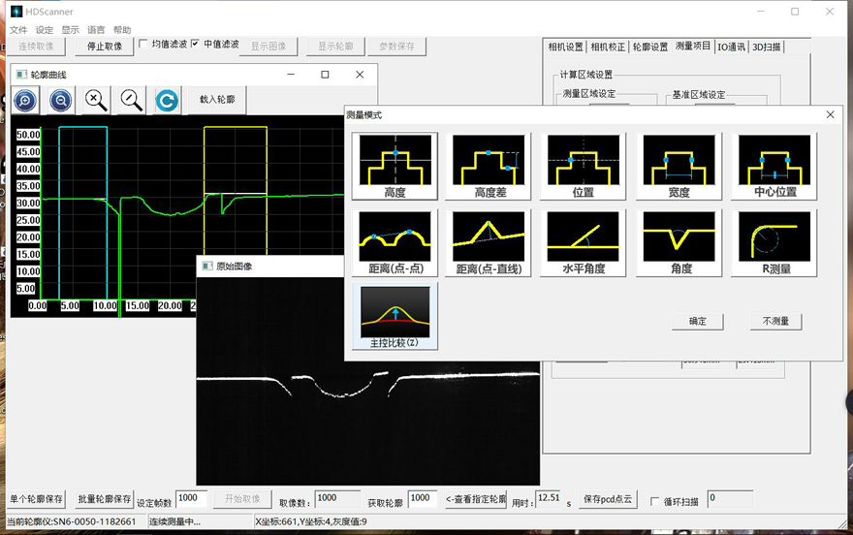
Task: Click the field next to 循环扫描
Action: coord(730,498)
